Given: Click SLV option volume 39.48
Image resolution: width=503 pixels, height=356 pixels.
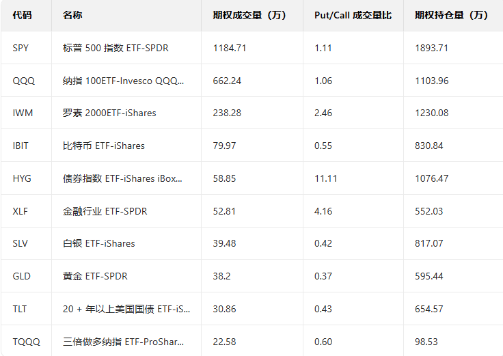Looking at the screenshot, I should (x=224, y=244).
